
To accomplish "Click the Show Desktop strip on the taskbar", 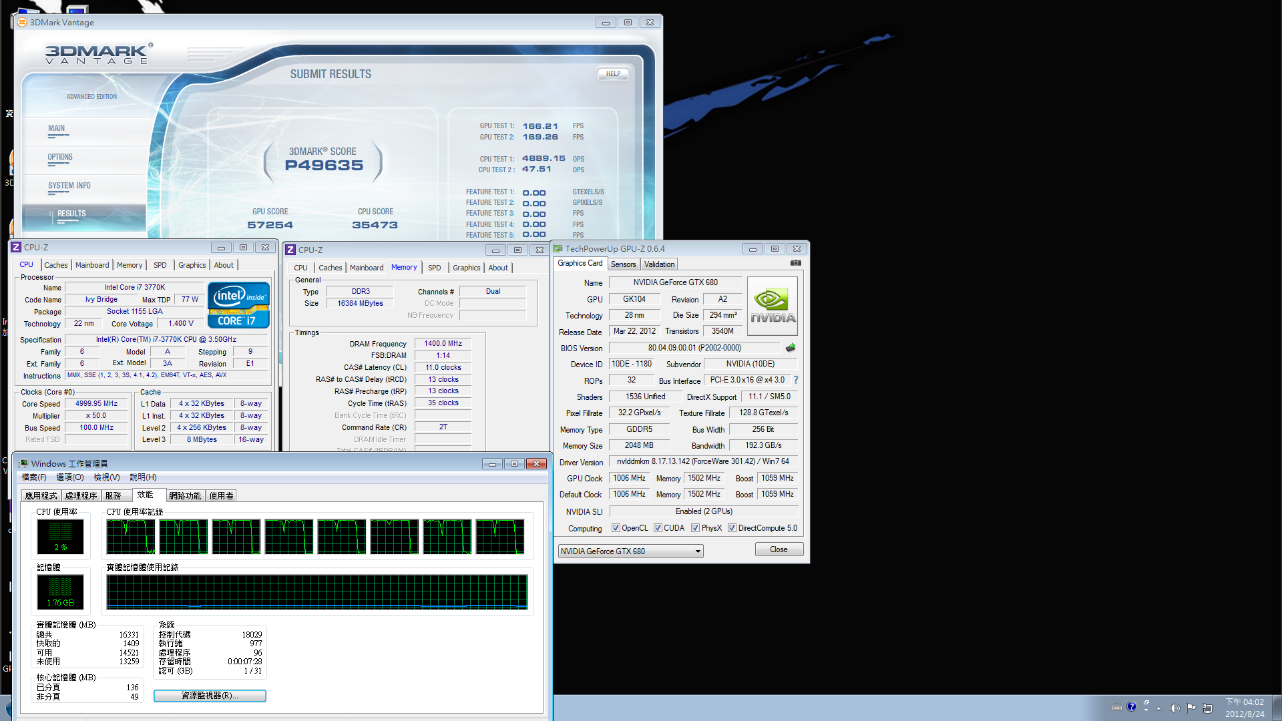I will click(1277, 708).
